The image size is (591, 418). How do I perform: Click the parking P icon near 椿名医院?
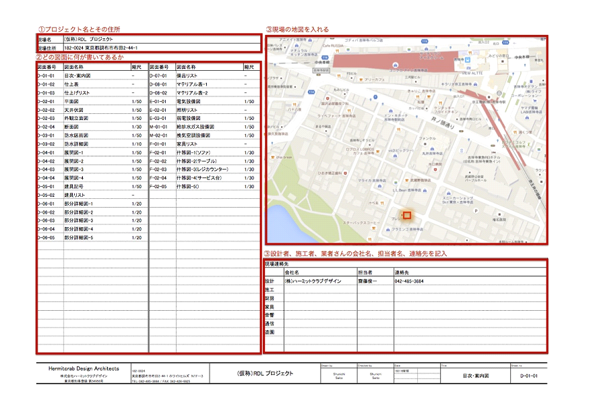(x=477, y=210)
